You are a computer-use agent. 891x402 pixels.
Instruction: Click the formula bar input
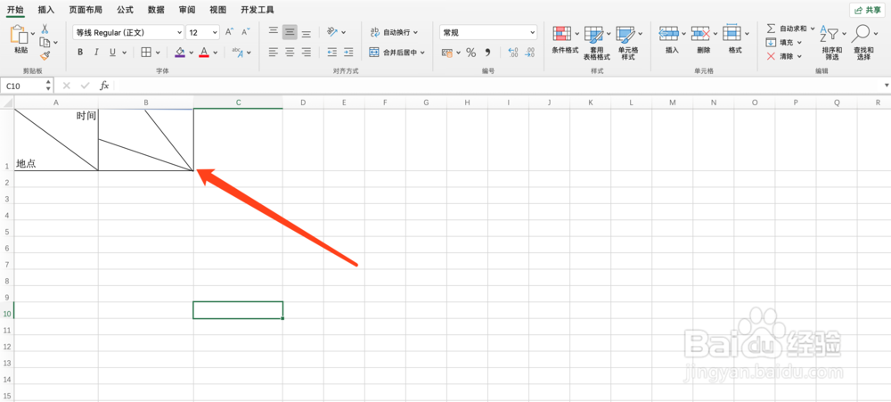[x=497, y=86]
